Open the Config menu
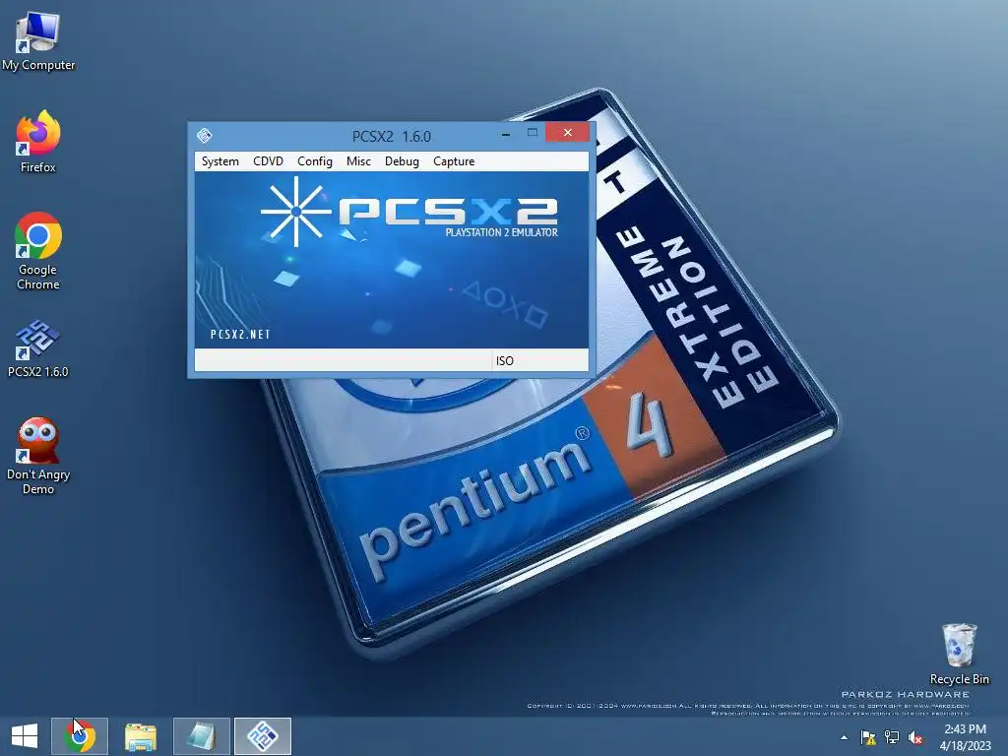Viewport: 1008px width, 756px height. [x=314, y=161]
